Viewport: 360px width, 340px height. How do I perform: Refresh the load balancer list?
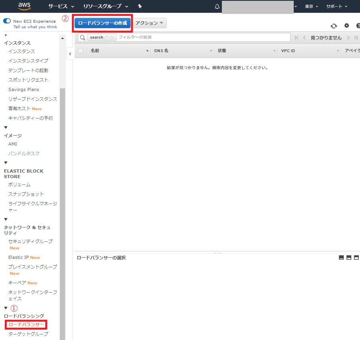click(334, 26)
